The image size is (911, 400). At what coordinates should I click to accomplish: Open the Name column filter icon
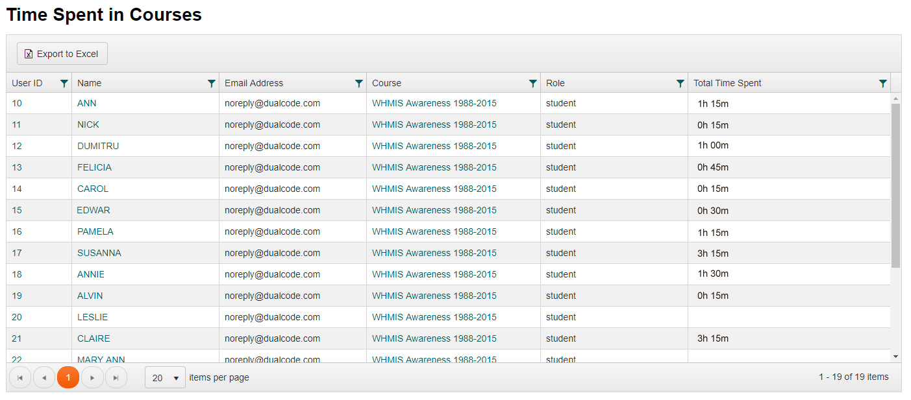[211, 83]
